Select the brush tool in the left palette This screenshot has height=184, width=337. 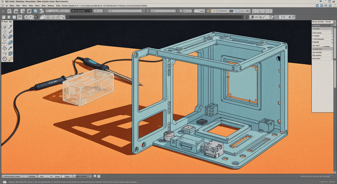[10, 27]
